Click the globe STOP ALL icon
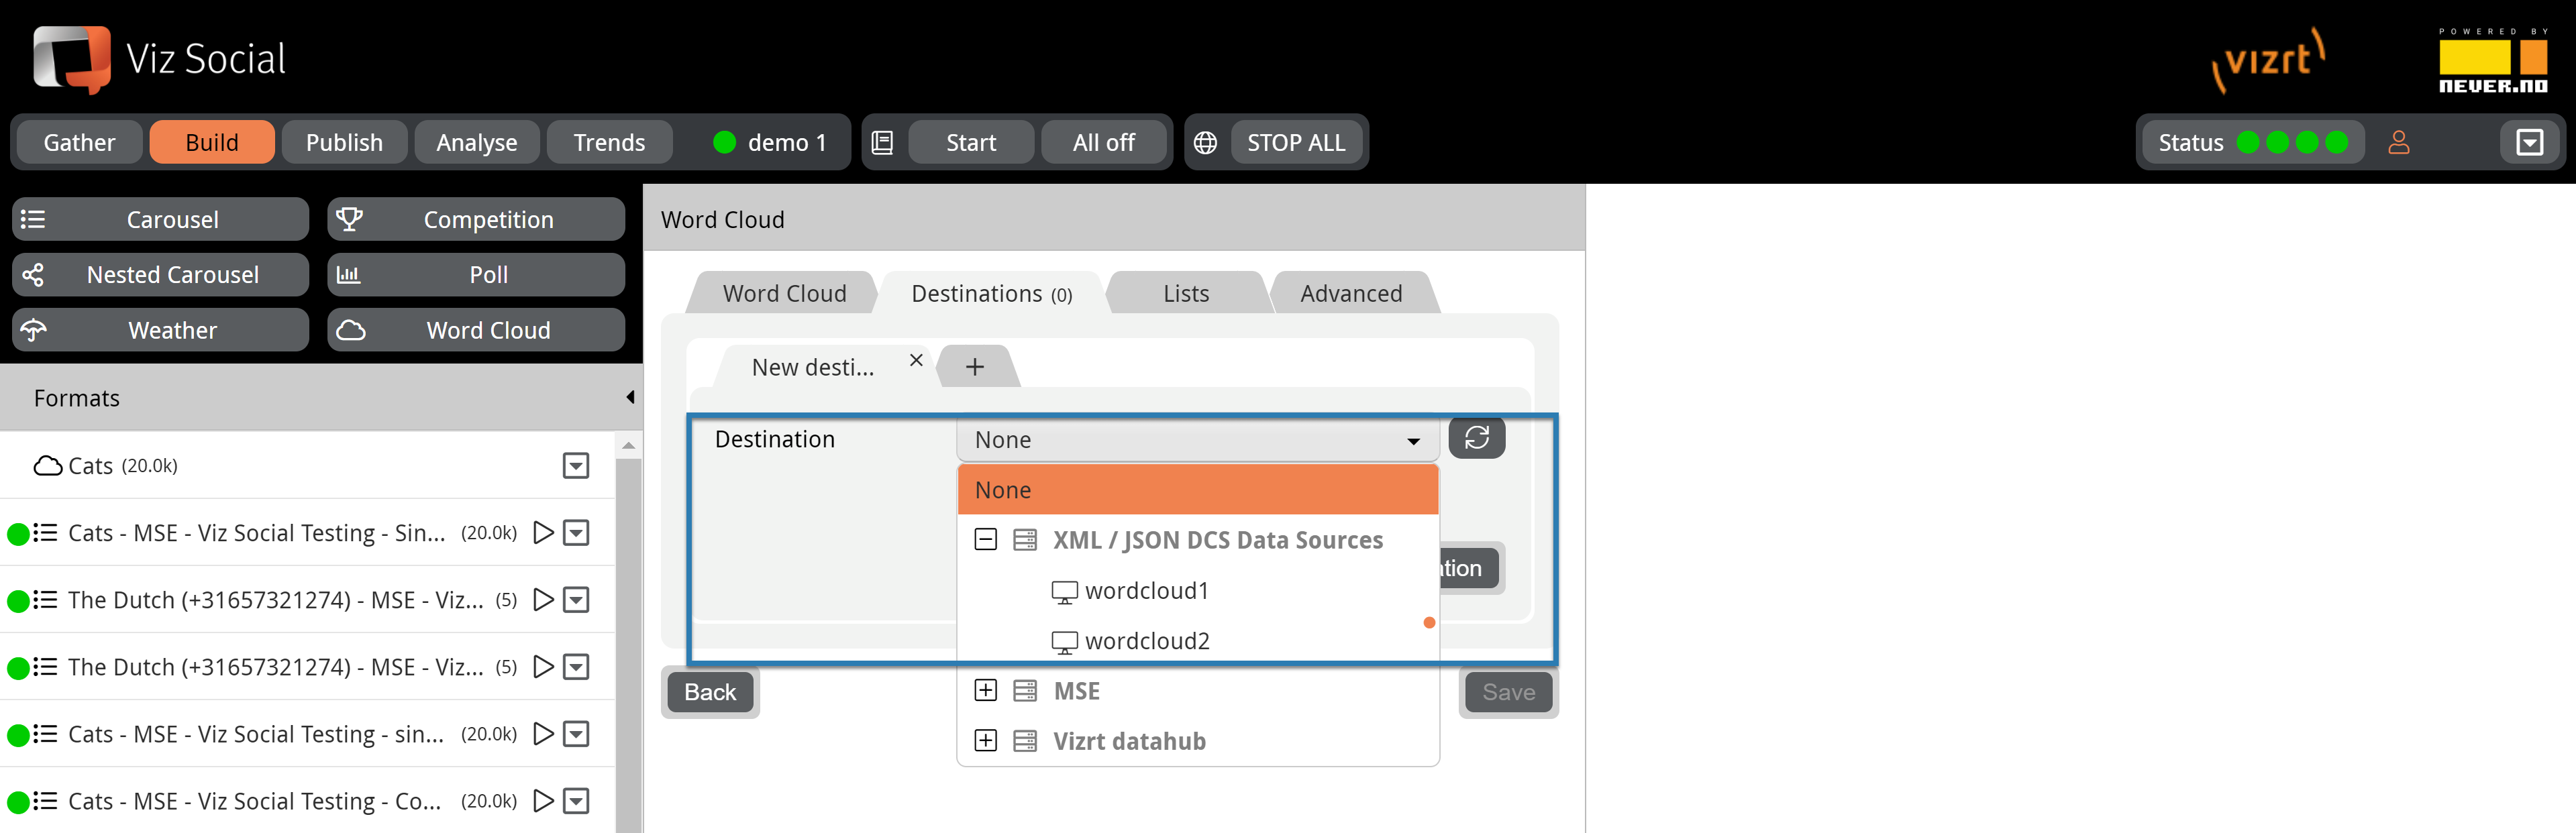 1208,142
